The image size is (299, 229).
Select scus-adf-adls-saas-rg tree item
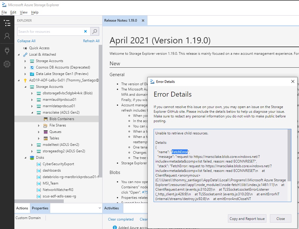59,196
